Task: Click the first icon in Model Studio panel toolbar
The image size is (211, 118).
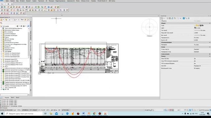Action: 1,20
